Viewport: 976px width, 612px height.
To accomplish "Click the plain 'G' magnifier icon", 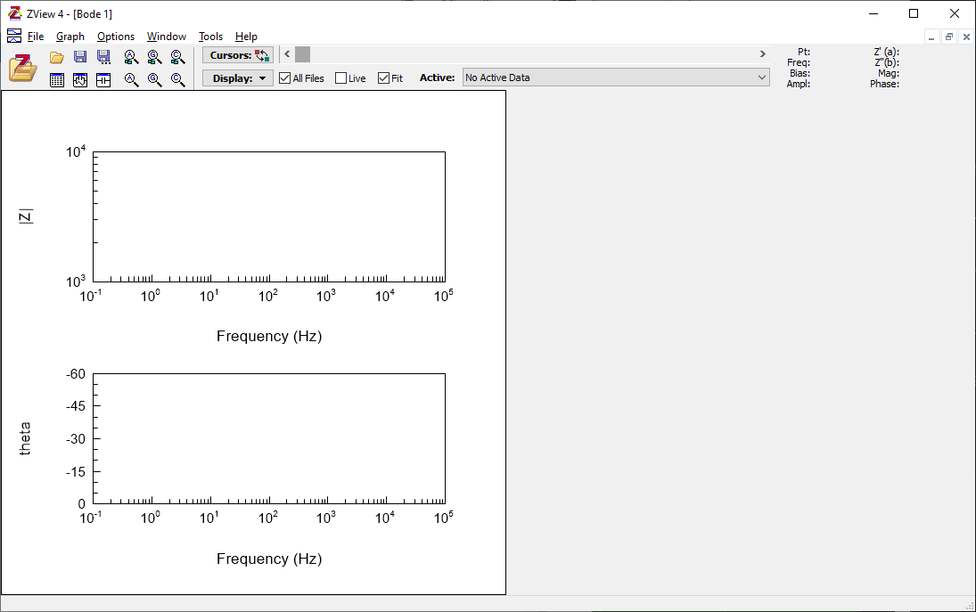I will click(x=154, y=79).
